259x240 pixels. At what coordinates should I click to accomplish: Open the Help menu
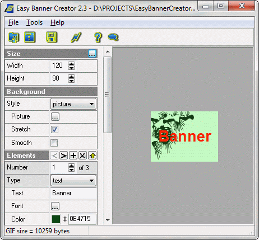pos(57,22)
